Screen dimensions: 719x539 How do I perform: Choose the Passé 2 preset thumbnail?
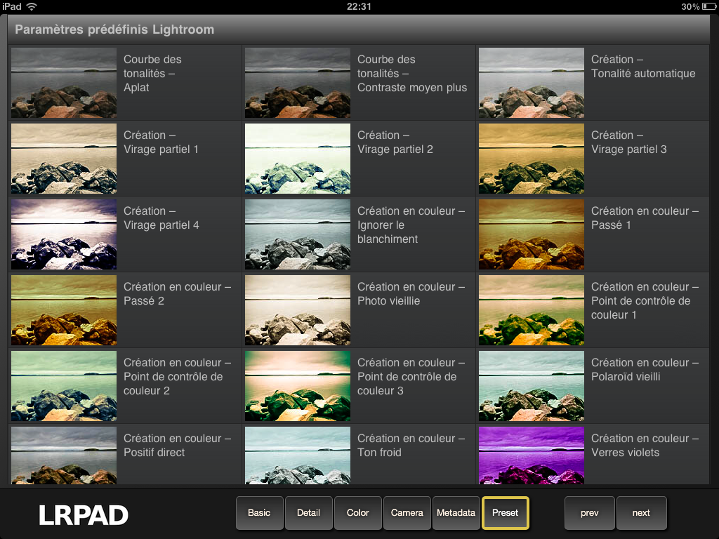point(64,310)
